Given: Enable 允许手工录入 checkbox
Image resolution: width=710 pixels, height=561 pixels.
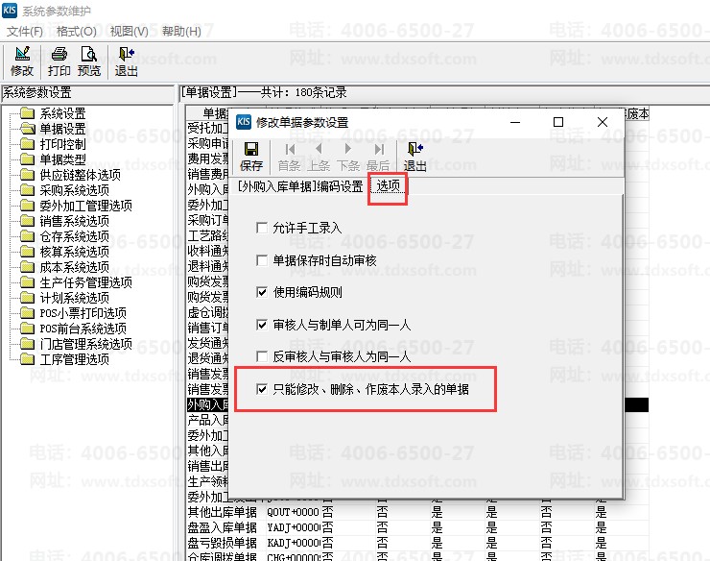Looking at the screenshot, I should coord(261,228).
